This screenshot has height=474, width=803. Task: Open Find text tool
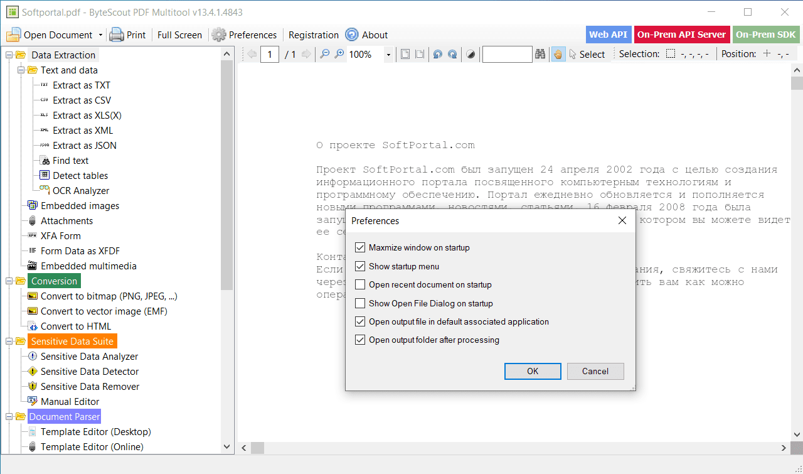point(70,161)
